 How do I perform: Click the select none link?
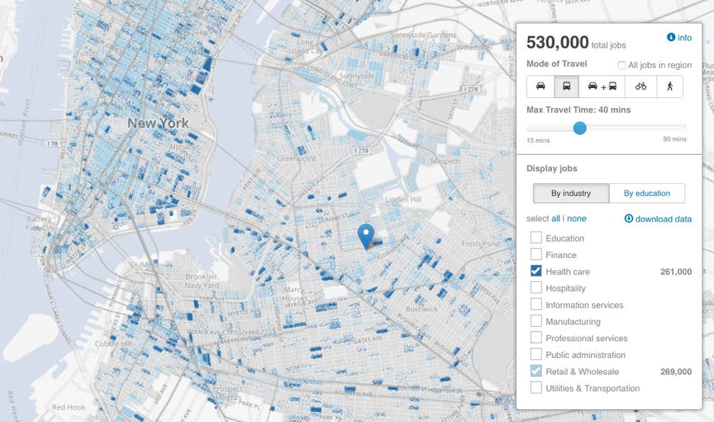[576, 219]
